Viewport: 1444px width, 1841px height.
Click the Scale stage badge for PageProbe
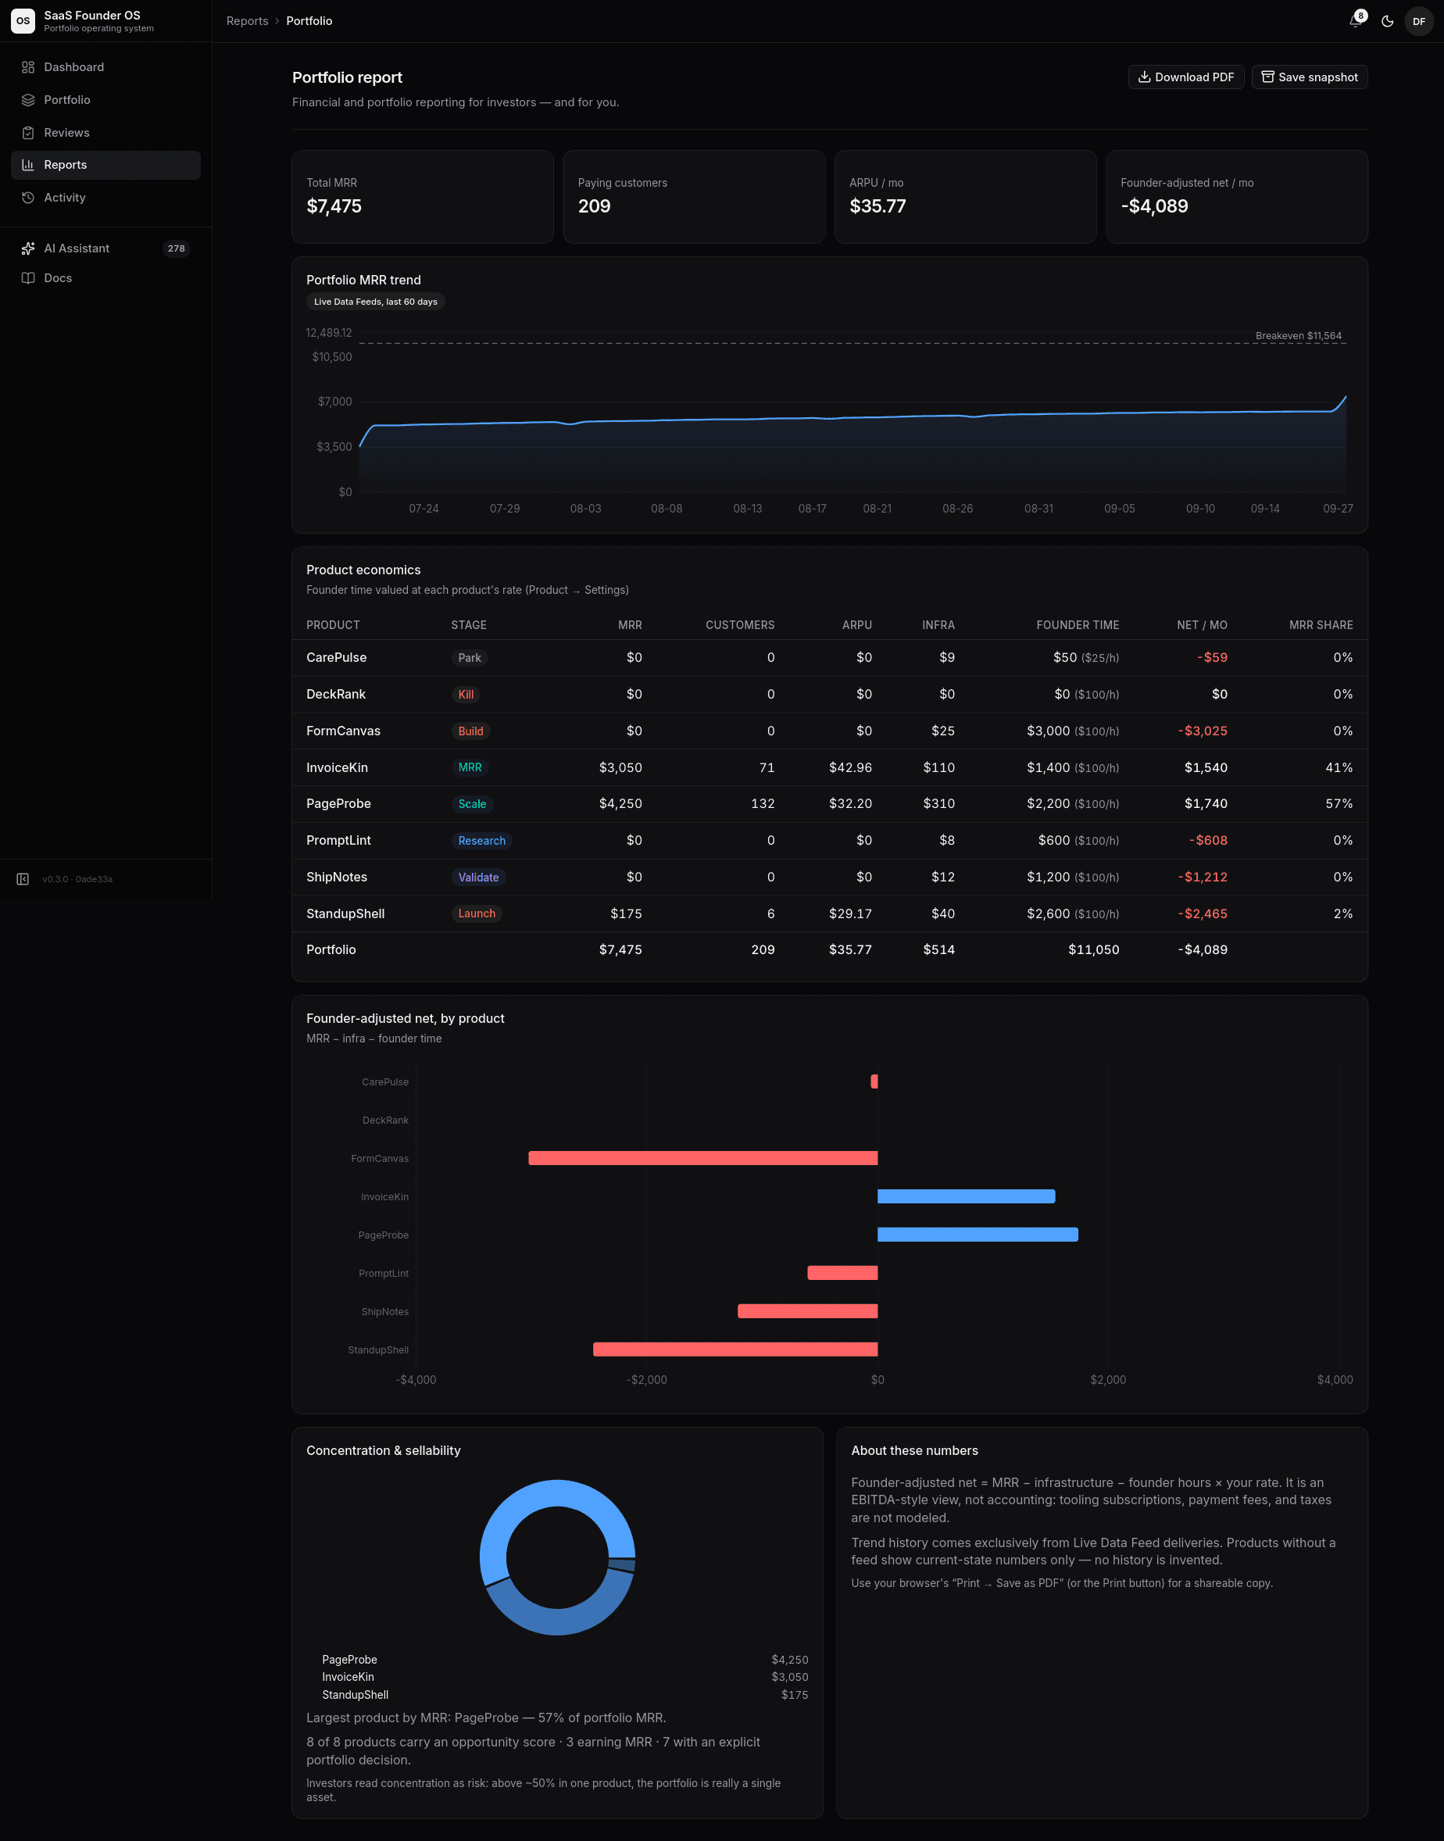[472, 804]
